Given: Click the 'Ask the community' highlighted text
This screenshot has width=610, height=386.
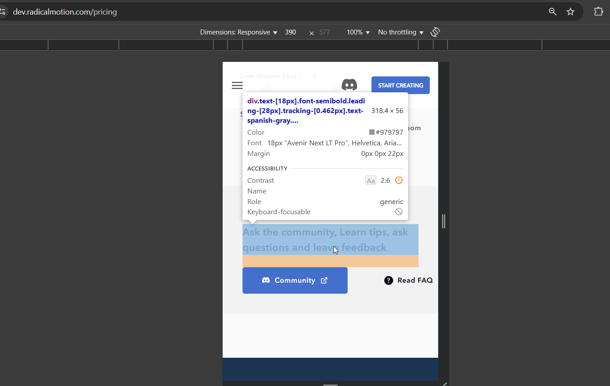Looking at the screenshot, I should [330, 240].
